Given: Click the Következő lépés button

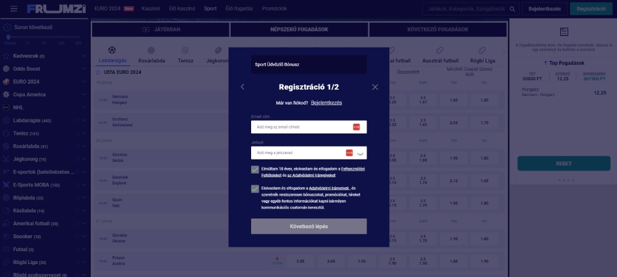Looking at the screenshot, I should (x=309, y=227).
